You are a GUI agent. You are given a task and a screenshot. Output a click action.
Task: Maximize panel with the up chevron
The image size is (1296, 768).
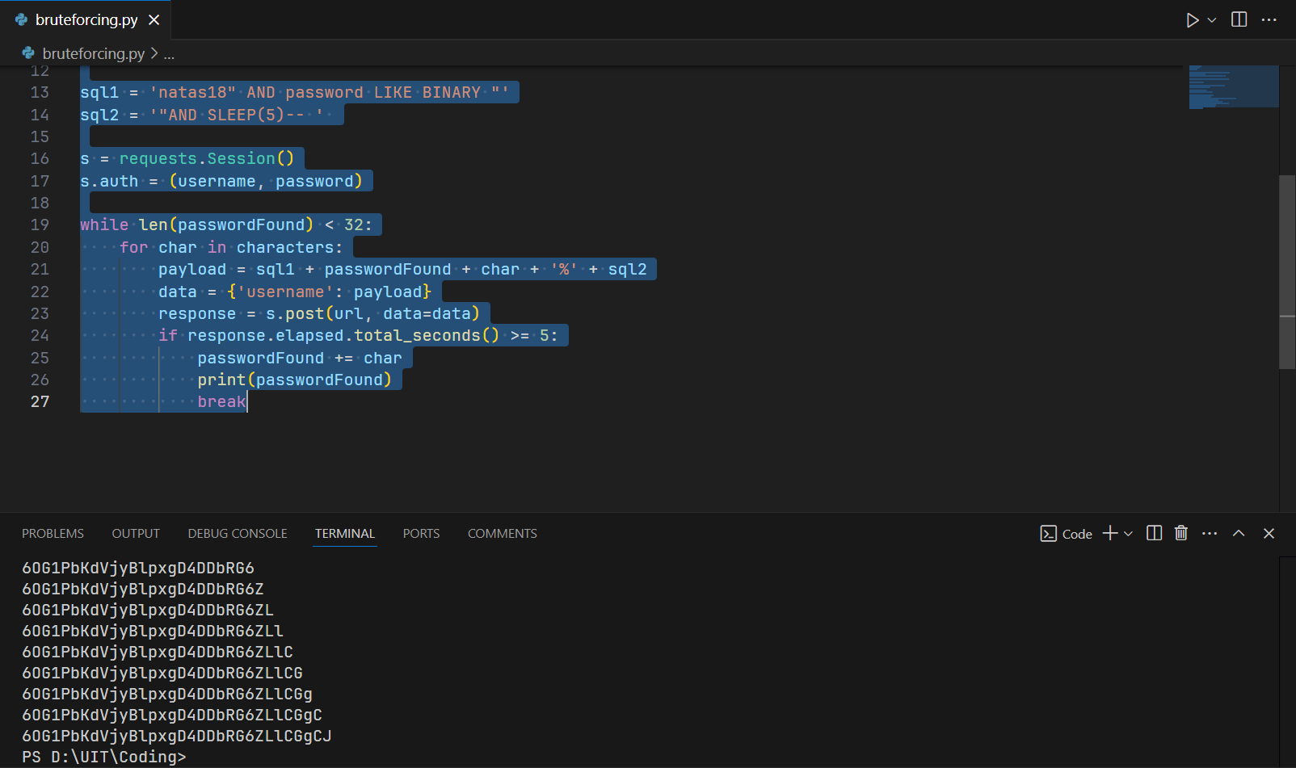pos(1239,533)
